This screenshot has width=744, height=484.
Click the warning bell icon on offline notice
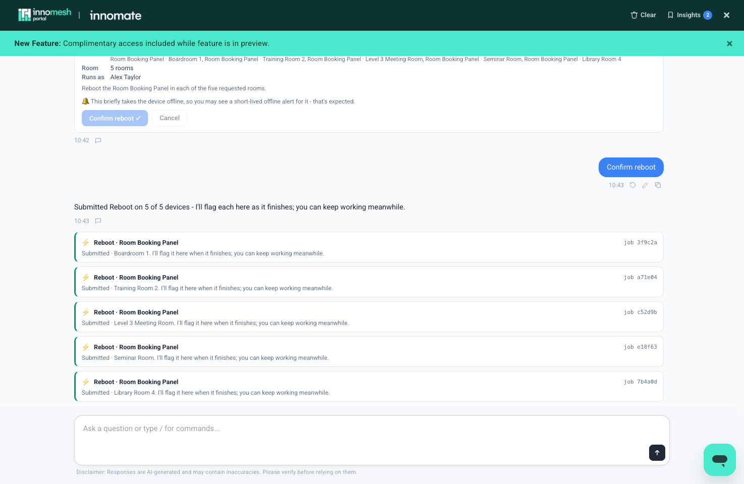point(86,101)
